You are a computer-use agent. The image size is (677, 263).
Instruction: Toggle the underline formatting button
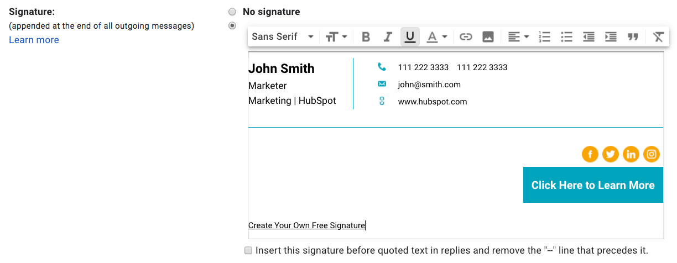click(410, 37)
